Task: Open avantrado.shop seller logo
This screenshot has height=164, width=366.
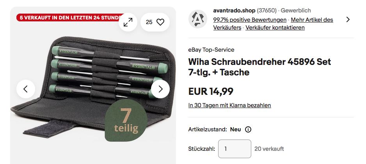Action: (x=198, y=19)
